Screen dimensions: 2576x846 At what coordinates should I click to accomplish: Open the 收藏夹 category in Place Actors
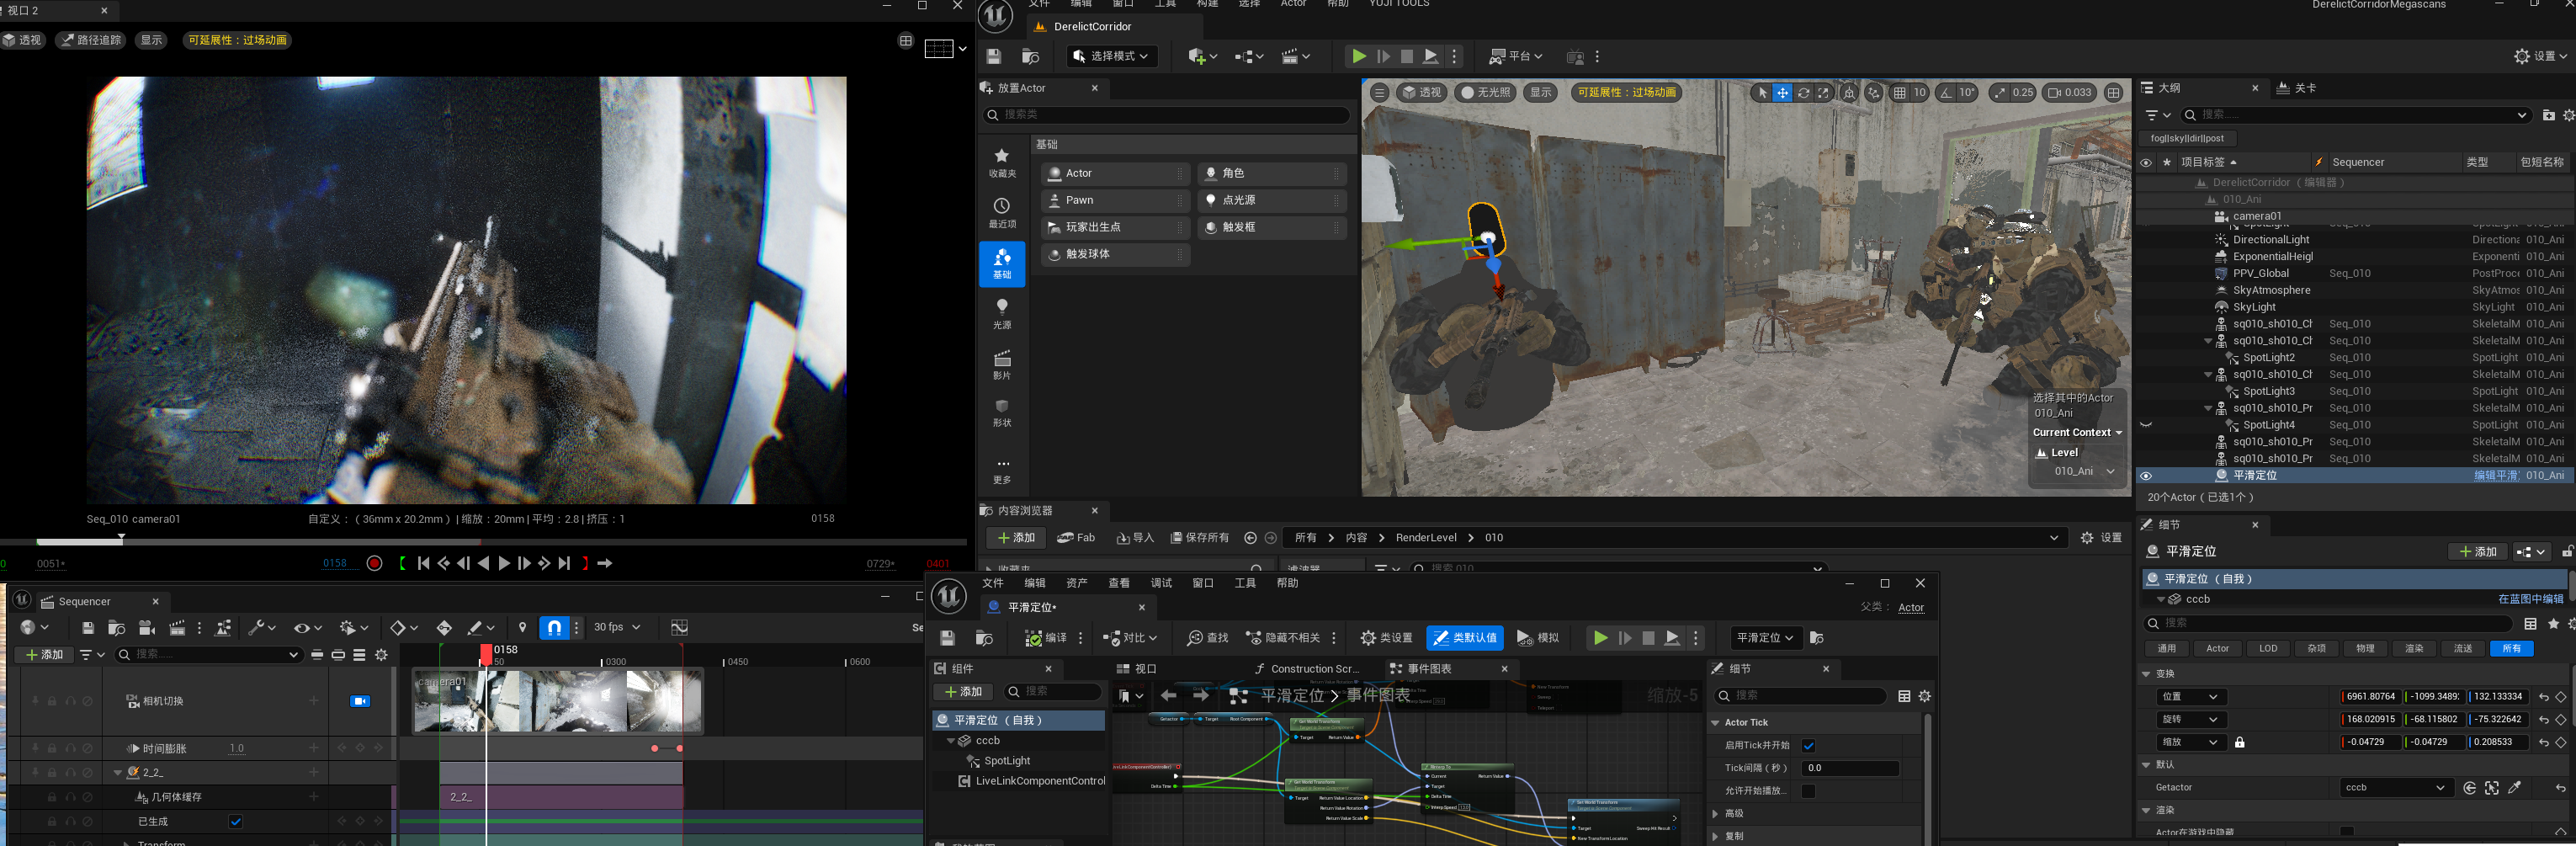tap(1002, 163)
